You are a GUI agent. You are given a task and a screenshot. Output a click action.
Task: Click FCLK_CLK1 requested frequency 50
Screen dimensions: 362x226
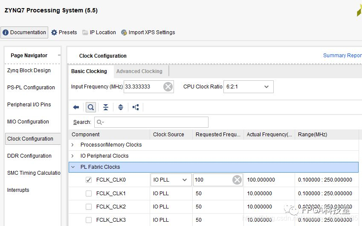pyautogui.click(x=199, y=194)
